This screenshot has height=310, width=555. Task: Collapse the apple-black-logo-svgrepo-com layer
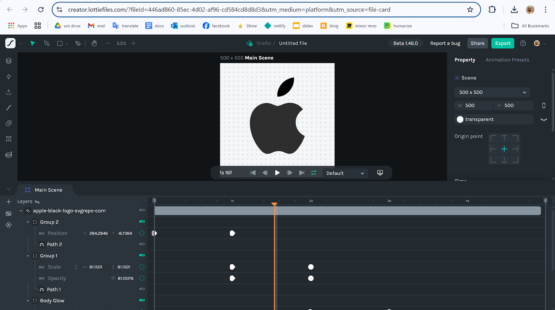(21, 211)
